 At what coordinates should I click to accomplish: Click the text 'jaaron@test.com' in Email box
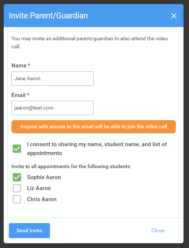tap(34, 108)
